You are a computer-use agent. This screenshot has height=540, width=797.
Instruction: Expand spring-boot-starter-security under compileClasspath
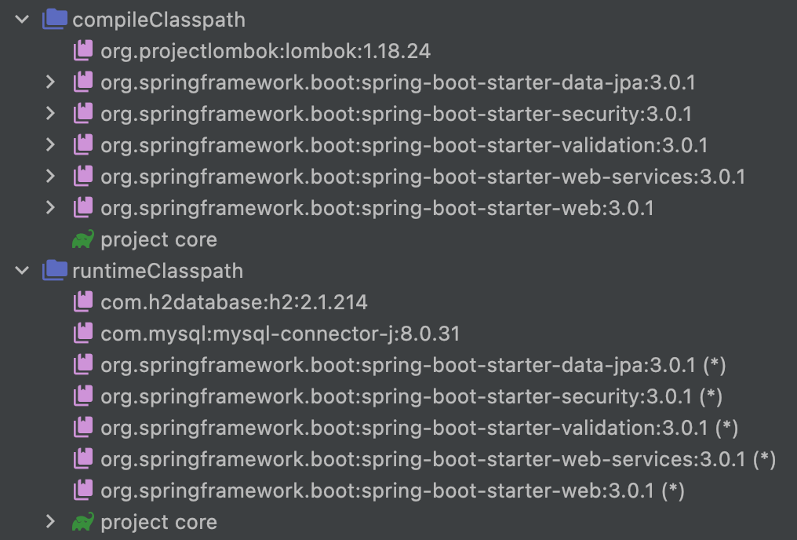point(50,113)
